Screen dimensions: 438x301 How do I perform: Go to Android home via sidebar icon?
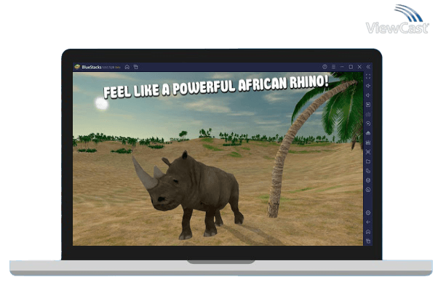[x=368, y=232]
